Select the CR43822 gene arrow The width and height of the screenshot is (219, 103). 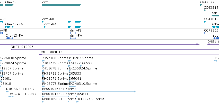[x=201, y=5]
